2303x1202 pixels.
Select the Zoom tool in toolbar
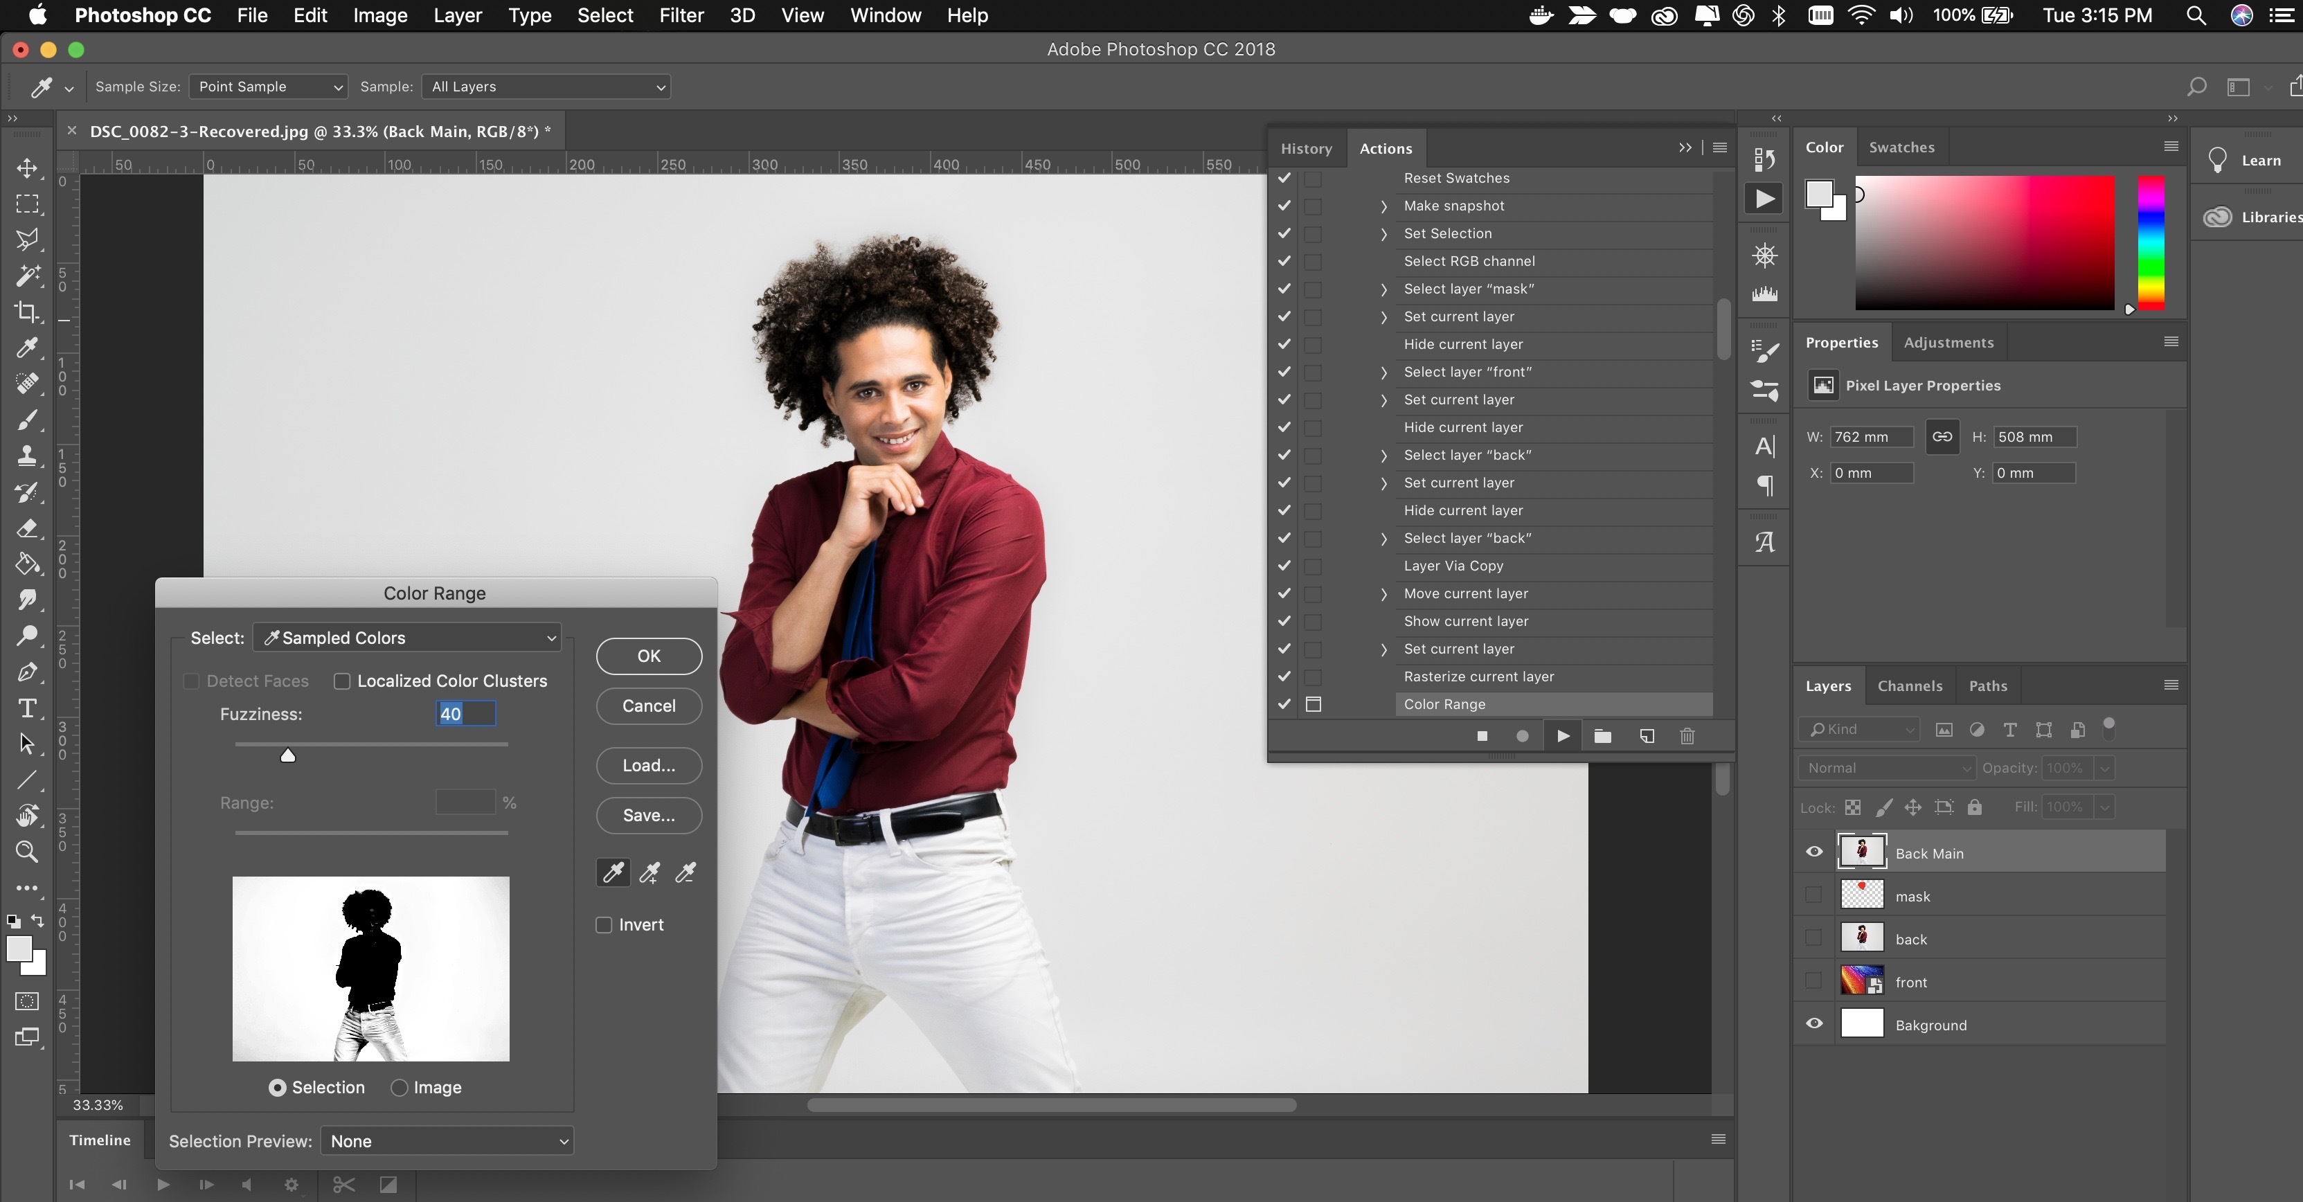(x=27, y=852)
